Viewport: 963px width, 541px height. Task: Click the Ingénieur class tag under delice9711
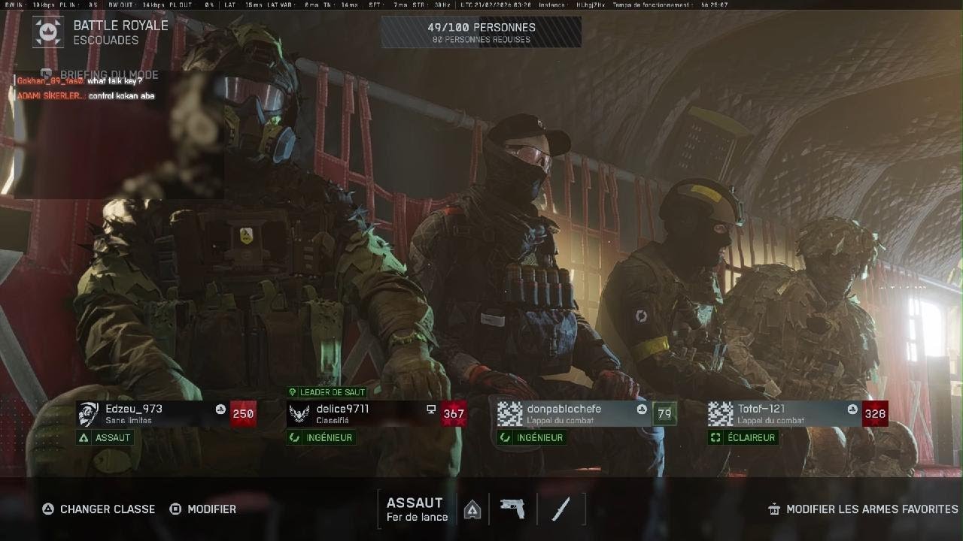tap(321, 437)
